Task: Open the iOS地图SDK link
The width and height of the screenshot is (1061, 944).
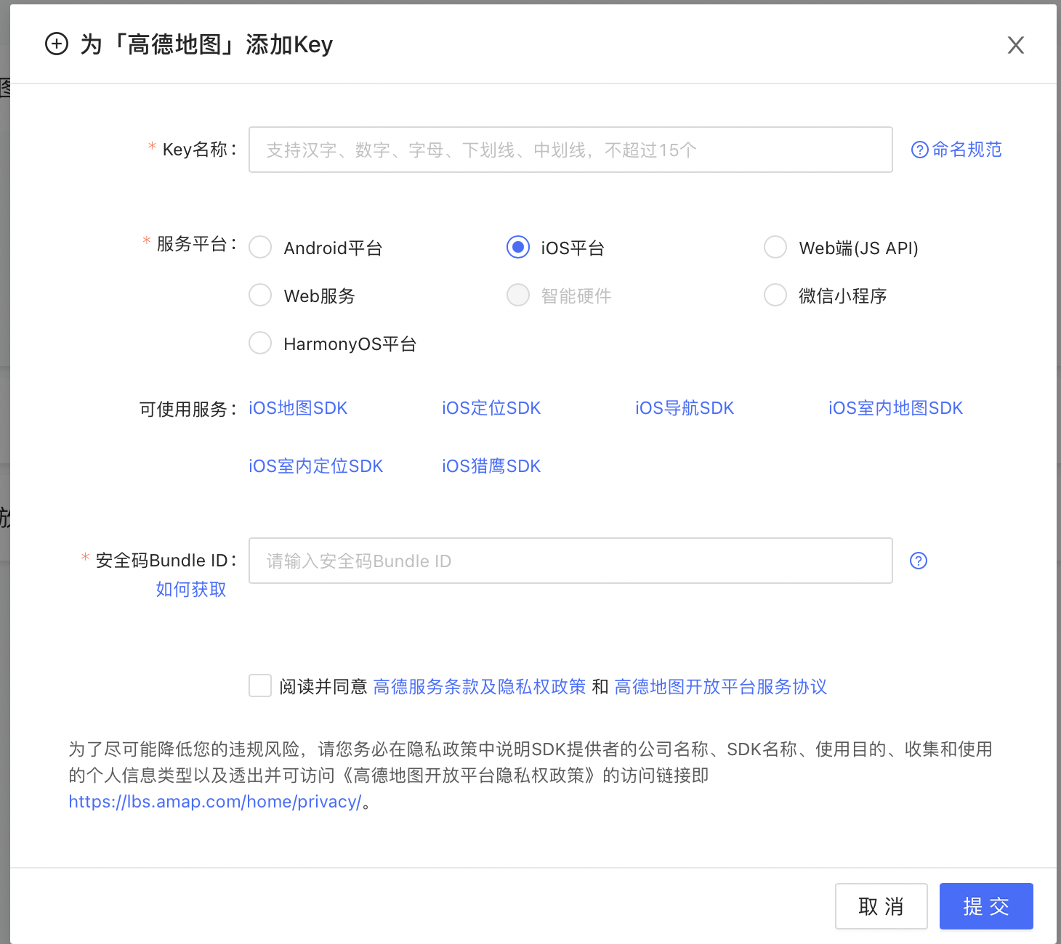Action: [297, 408]
